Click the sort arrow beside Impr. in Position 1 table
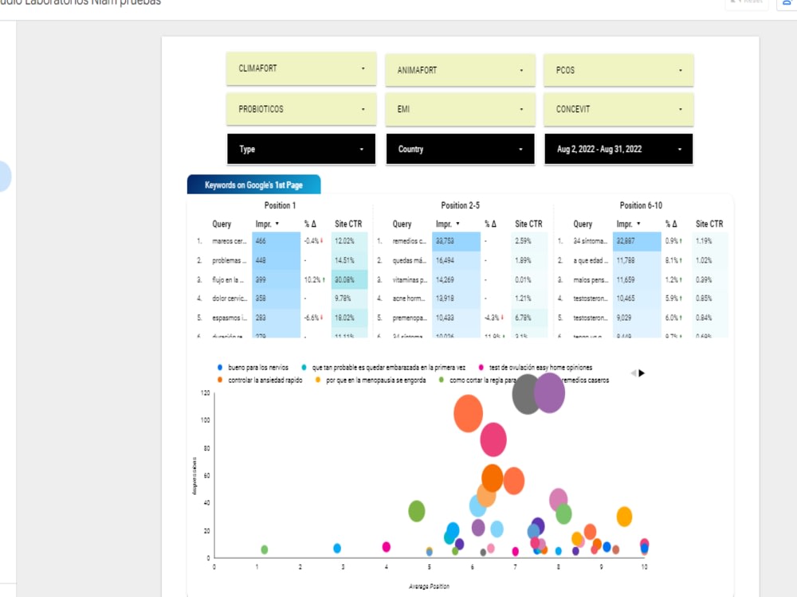 click(277, 224)
